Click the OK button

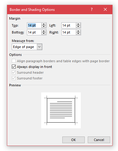tap(74, 140)
